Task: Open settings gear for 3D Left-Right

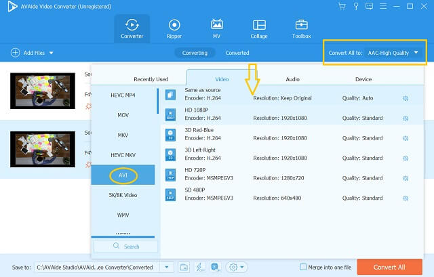Action: point(406,158)
